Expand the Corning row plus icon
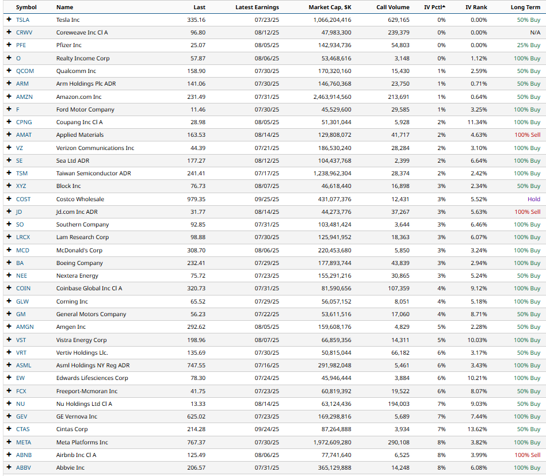The image size is (546, 476). pyautogui.click(x=9, y=301)
